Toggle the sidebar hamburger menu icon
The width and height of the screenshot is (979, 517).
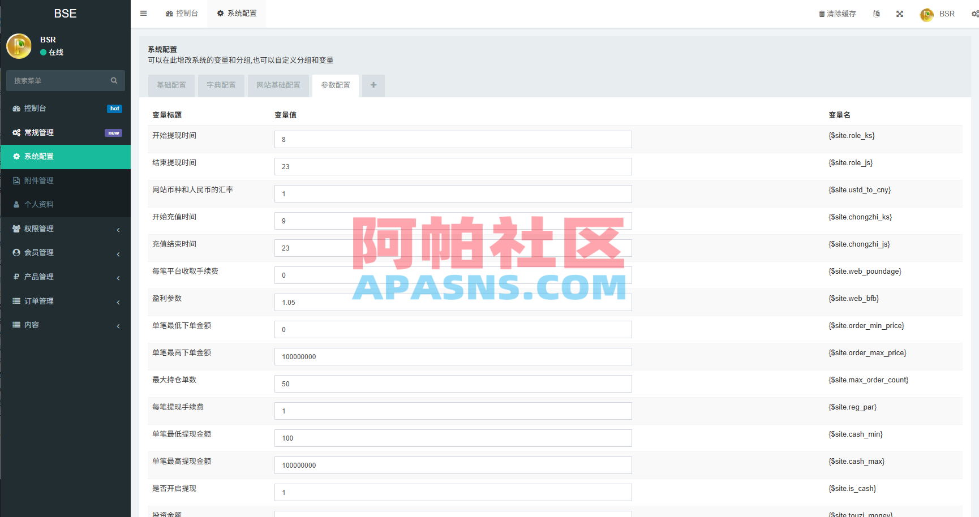[144, 14]
